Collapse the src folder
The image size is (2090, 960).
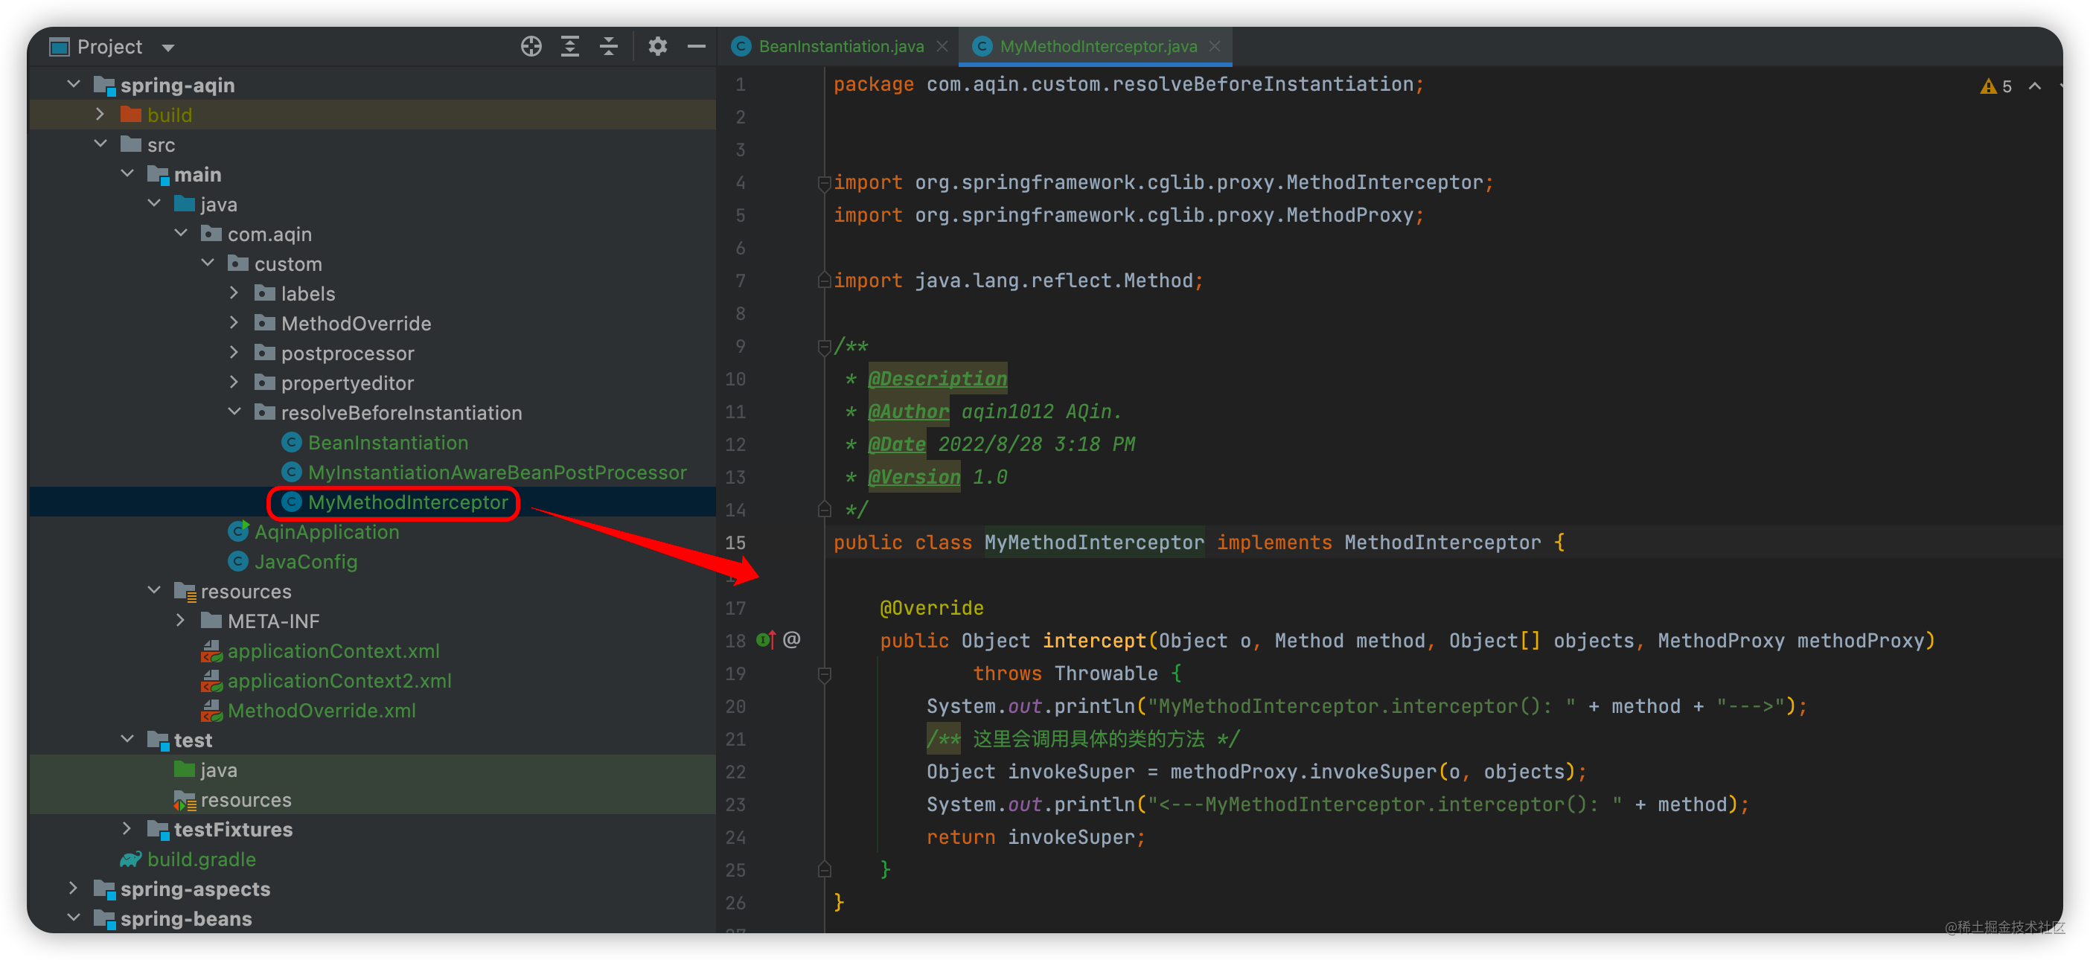(100, 144)
